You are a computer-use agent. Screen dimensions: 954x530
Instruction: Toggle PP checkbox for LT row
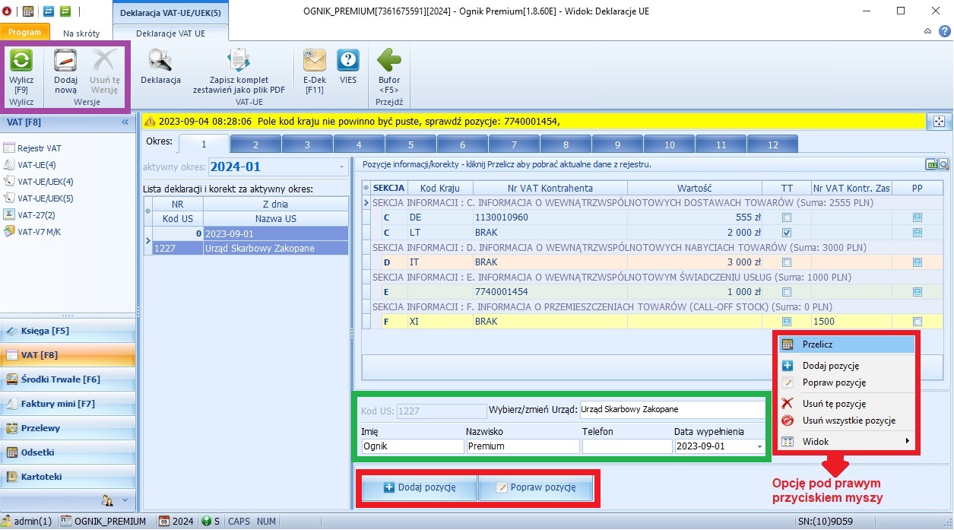click(x=918, y=233)
